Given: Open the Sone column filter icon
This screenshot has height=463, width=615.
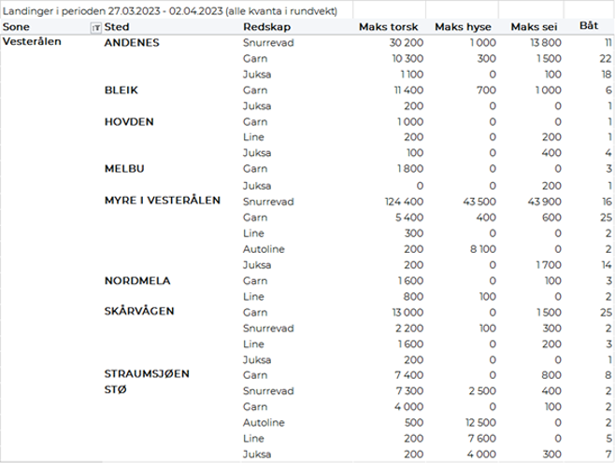Looking at the screenshot, I should tap(94, 28).
